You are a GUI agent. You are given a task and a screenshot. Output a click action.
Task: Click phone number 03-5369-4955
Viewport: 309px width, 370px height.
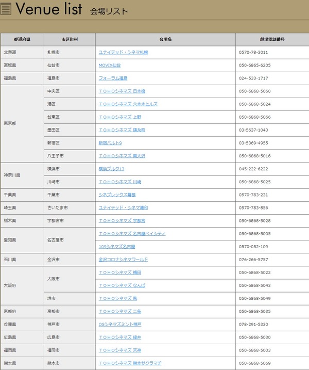(x=253, y=143)
